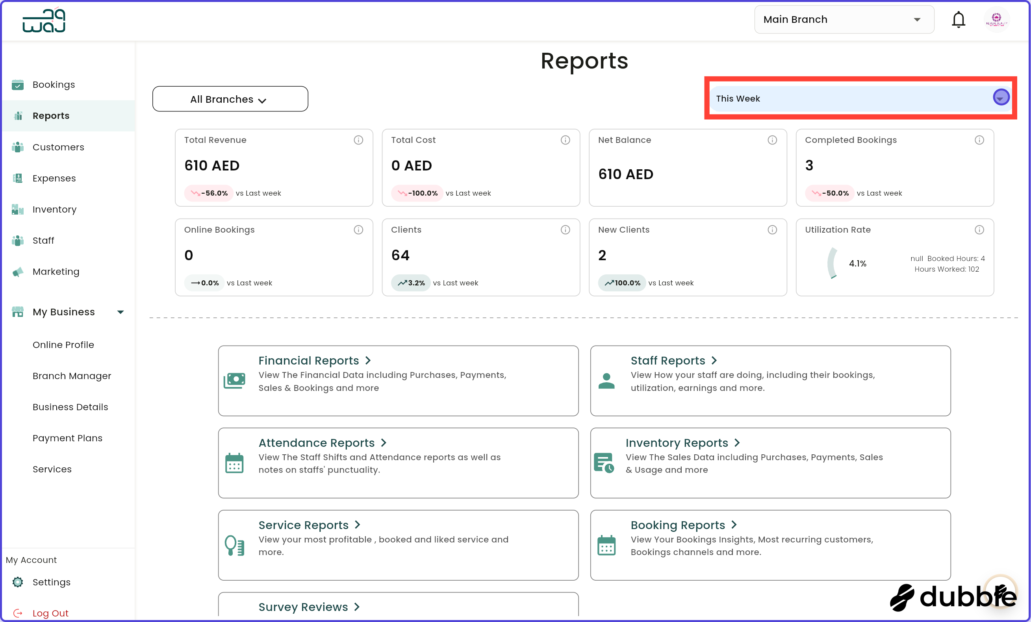Open Financial Reports

(309, 360)
